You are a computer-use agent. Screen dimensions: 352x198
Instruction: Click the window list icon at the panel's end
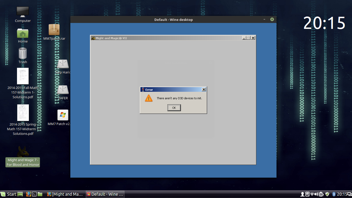(x=350, y=194)
